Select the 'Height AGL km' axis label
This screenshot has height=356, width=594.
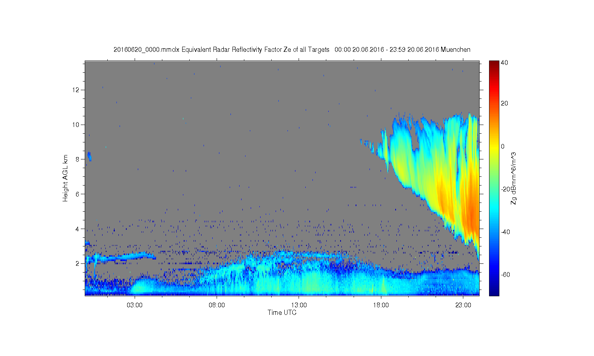[65, 178]
